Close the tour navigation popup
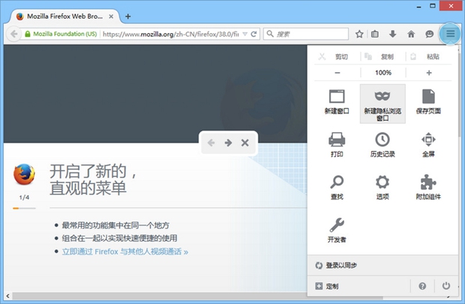The width and height of the screenshot is (465, 304). point(245,143)
